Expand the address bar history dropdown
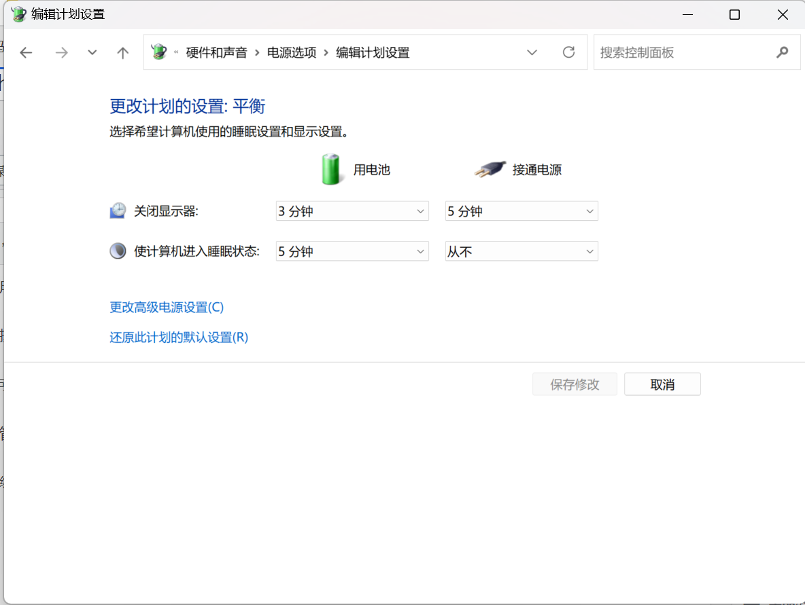The image size is (805, 605). (x=532, y=52)
